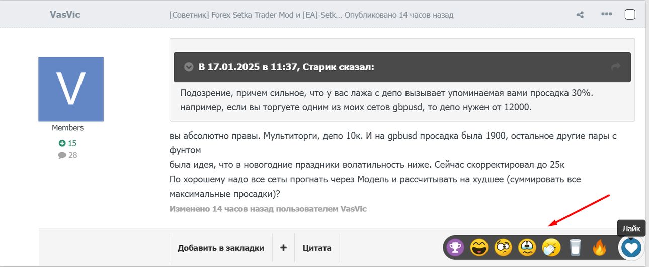Share this post via share icon
This screenshot has height=267, width=649.
(580, 15)
